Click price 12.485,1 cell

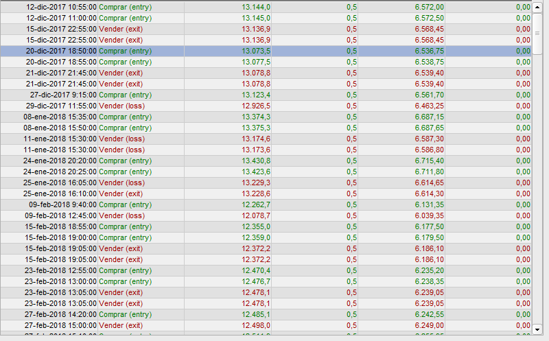coord(256,314)
